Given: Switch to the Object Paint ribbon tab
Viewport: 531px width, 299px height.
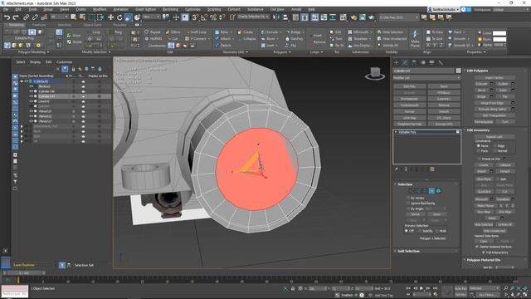Looking at the screenshot, I should (92, 25).
